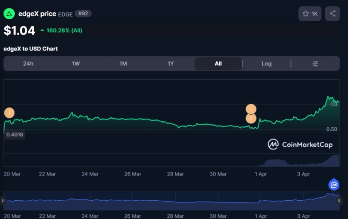Click the green edgeX logo icon
This screenshot has width=348, height=219.
9,14
